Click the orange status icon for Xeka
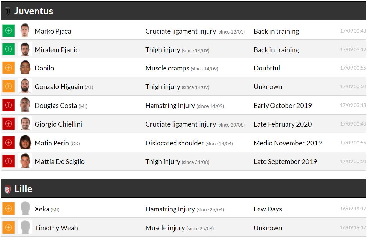 click(8, 209)
